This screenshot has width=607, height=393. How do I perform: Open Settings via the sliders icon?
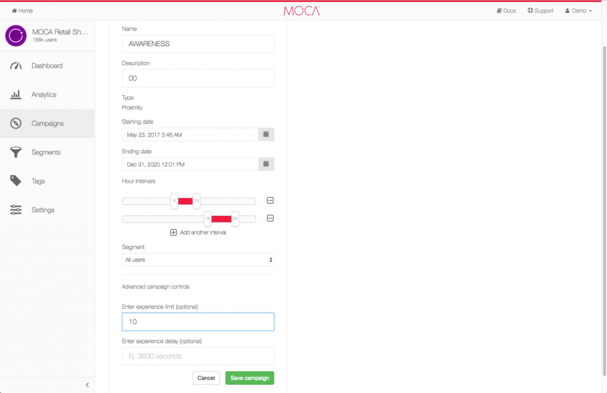click(15, 210)
